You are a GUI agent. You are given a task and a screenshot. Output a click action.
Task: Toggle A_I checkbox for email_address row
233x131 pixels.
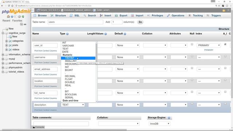(225, 68)
